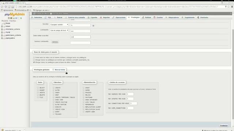Check the DELETE privilege checkbox
The image size is (234, 131).
coord(38,95)
